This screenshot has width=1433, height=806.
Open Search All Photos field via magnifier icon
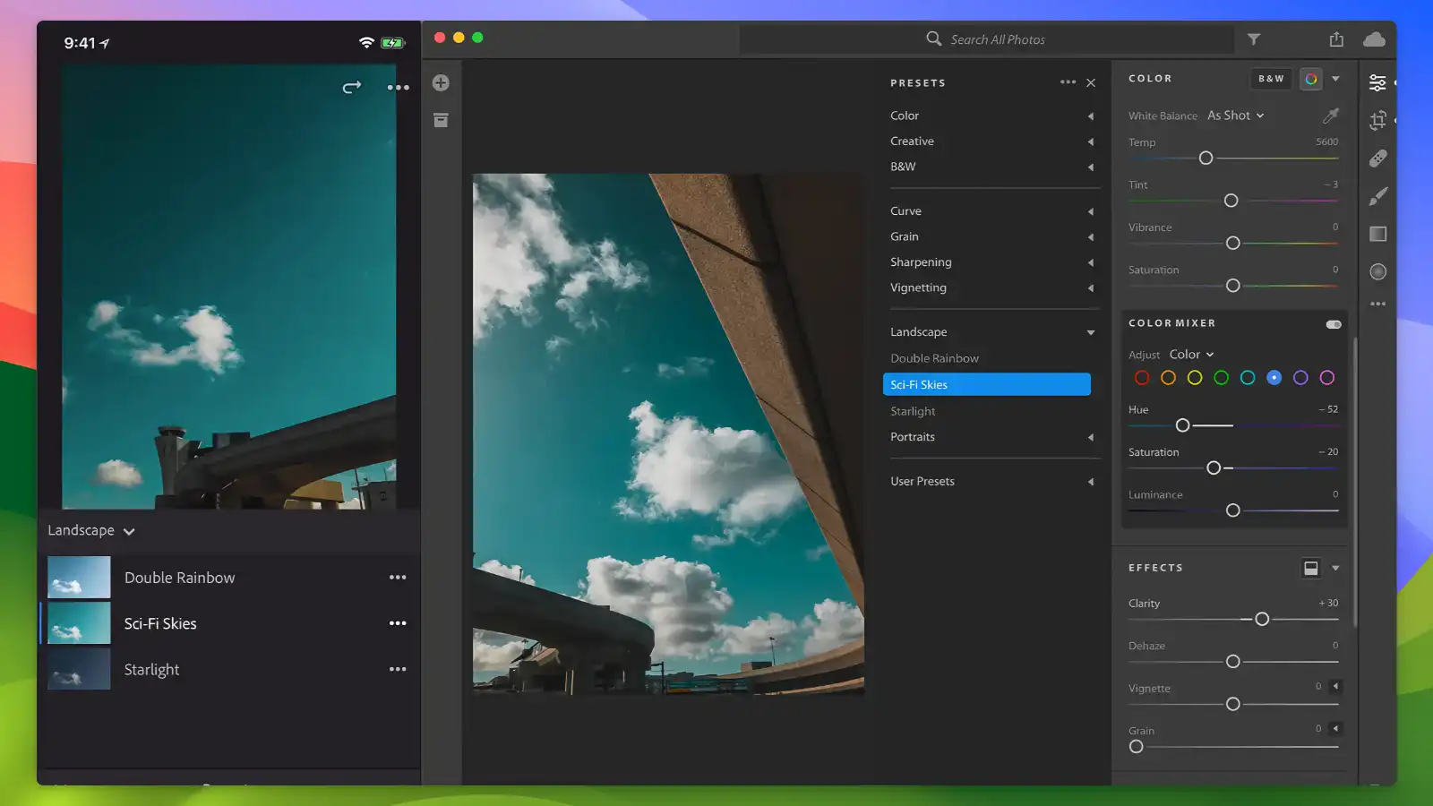click(933, 39)
